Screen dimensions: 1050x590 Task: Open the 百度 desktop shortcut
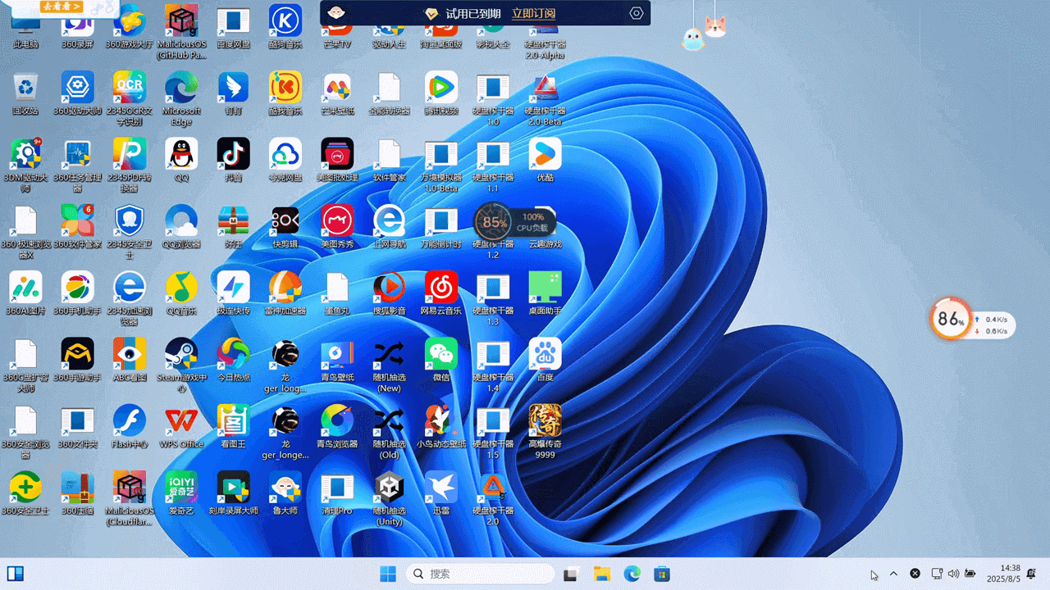pyautogui.click(x=545, y=355)
